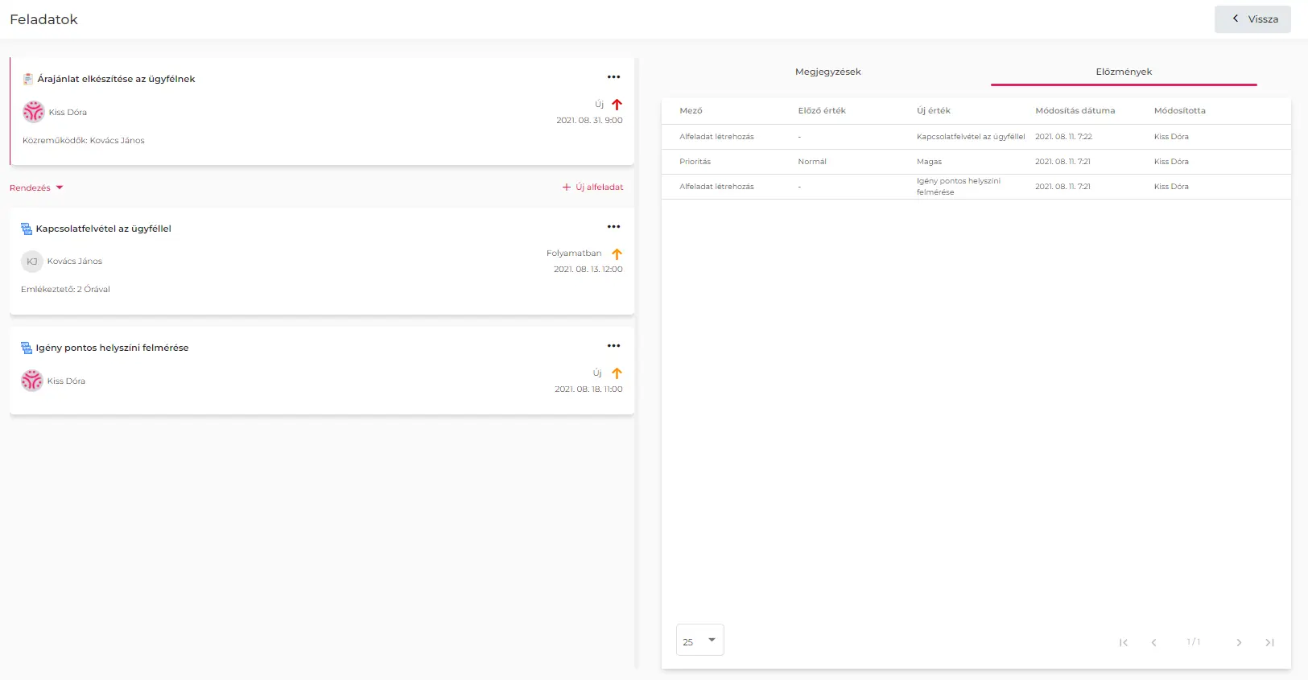The width and height of the screenshot is (1308, 680).
Task: Click orange priority arrow on Kapcsolatfelvétel subtask
Action: [x=617, y=254]
